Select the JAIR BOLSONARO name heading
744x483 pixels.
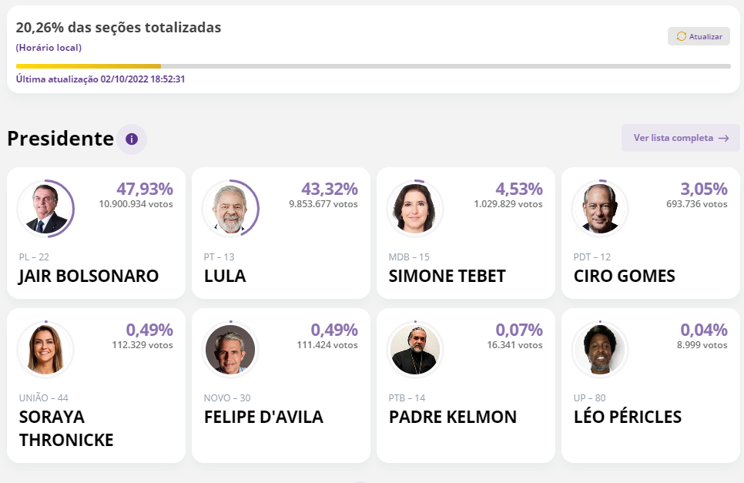pos(89,276)
